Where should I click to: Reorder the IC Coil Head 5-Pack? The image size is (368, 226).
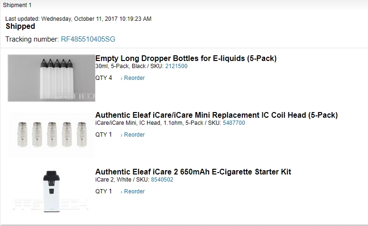pos(132,135)
